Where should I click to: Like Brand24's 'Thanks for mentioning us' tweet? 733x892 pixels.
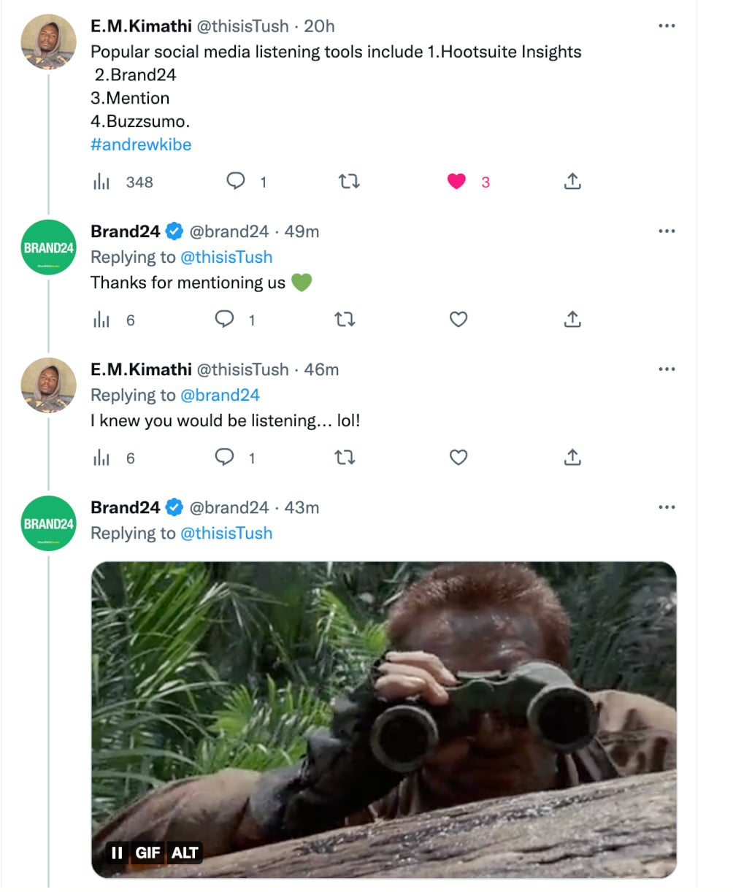click(x=458, y=320)
